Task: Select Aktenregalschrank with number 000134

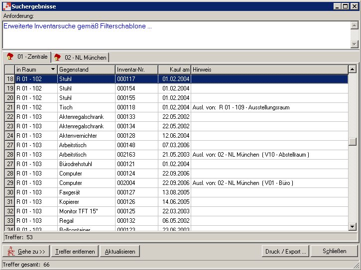Action: (176, 126)
